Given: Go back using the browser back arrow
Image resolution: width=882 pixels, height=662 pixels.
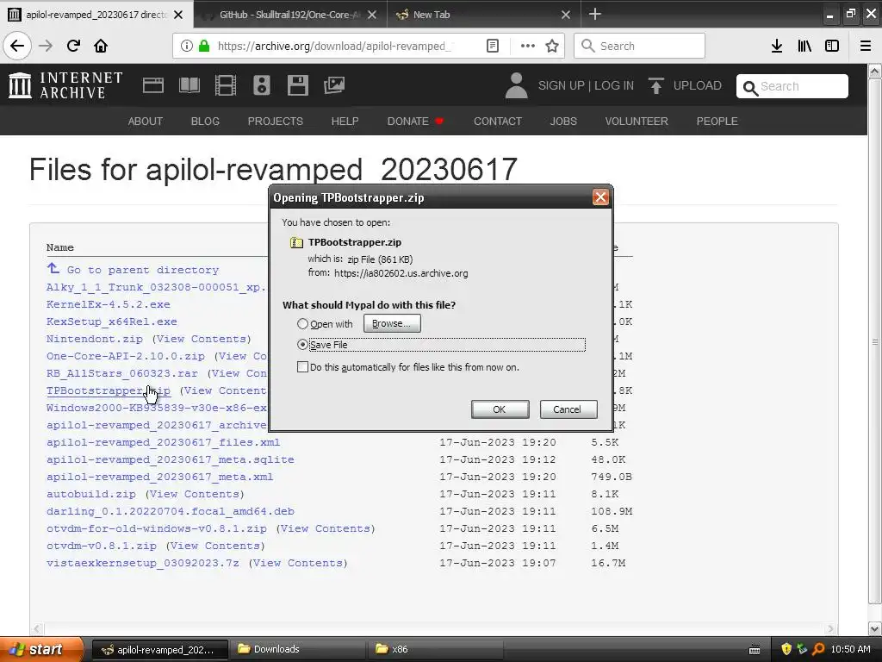Looking at the screenshot, I should click(17, 46).
